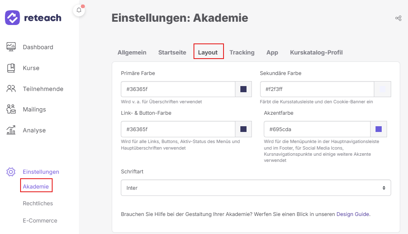Open Rechtliches settings submenu item
This screenshot has height=234, width=408.
(38, 203)
